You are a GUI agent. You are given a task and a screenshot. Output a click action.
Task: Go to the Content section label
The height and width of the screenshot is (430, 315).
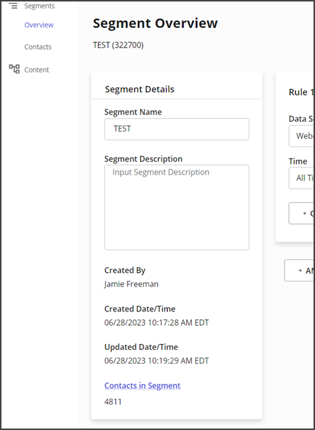coord(36,70)
